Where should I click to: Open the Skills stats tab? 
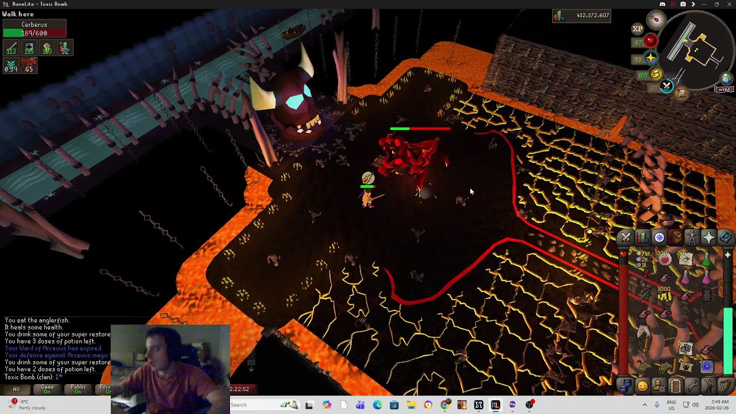[x=642, y=237]
